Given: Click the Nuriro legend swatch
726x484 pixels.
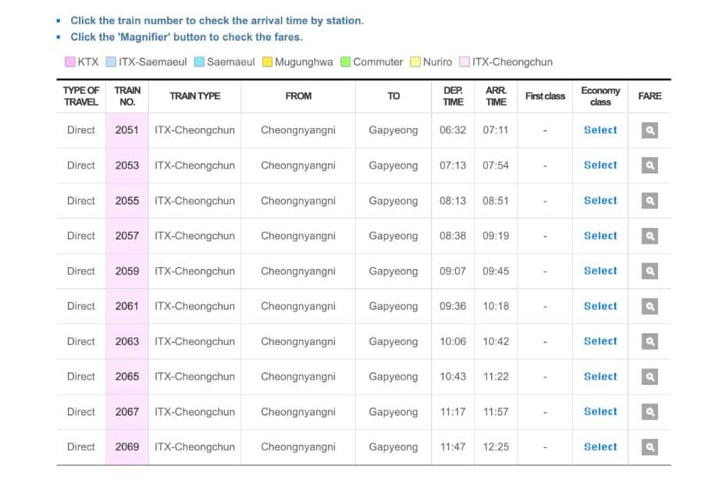Looking at the screenshot, I should (x=415, y=62).
